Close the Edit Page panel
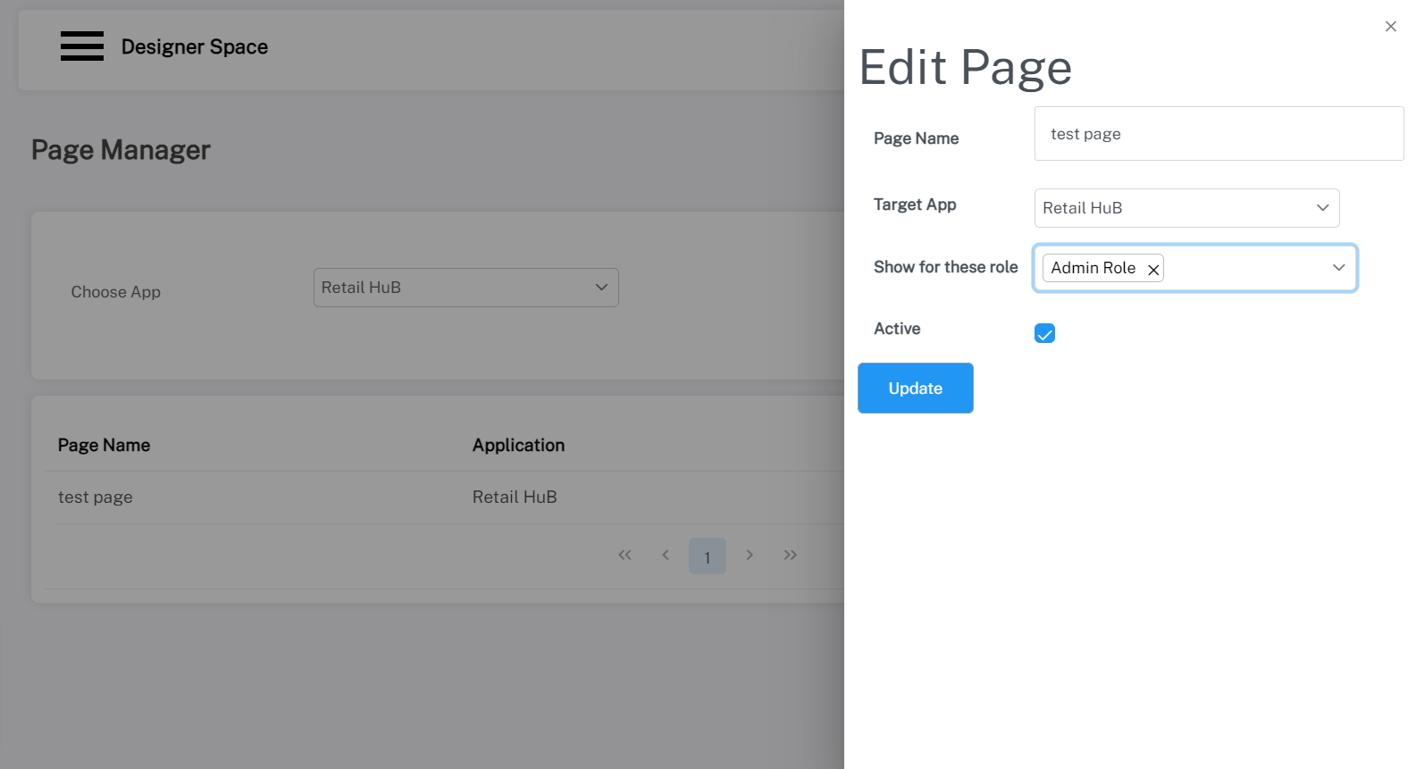 [1390, 27]
